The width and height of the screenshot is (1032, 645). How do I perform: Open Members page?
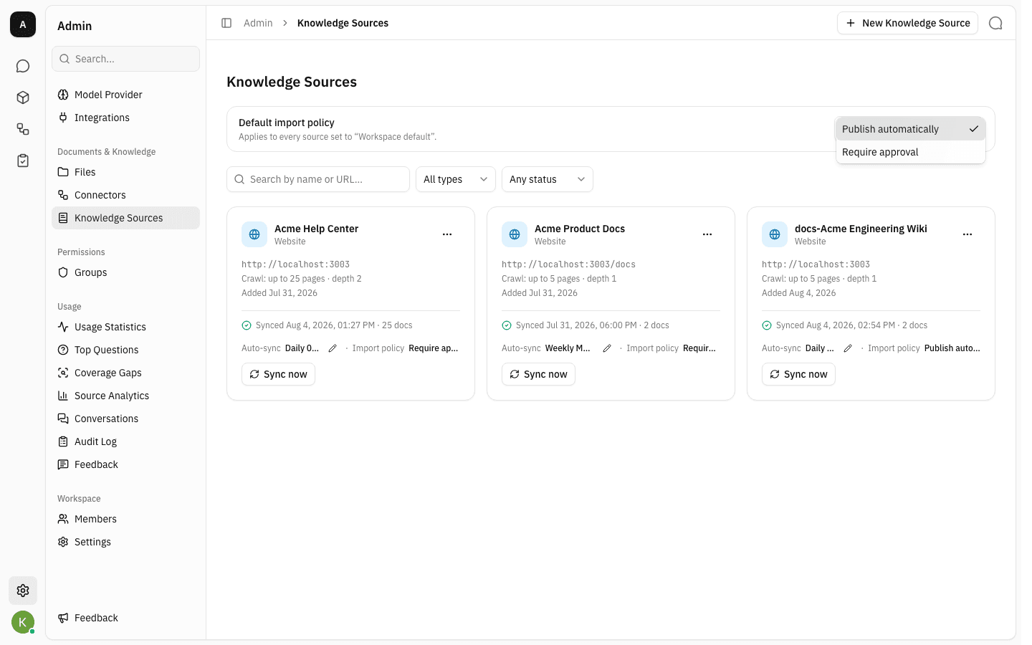125,519
